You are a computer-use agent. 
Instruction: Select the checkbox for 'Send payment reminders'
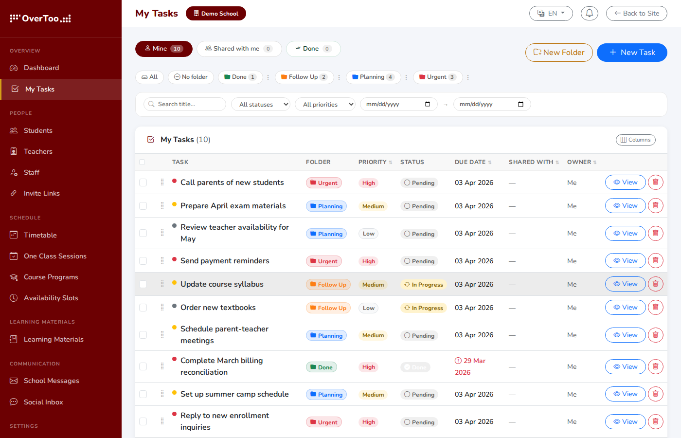pos(143,260)
